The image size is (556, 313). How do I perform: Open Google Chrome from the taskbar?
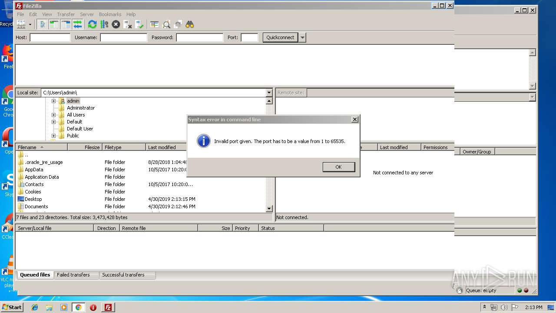pyautogui.click(x=78, y=307)
